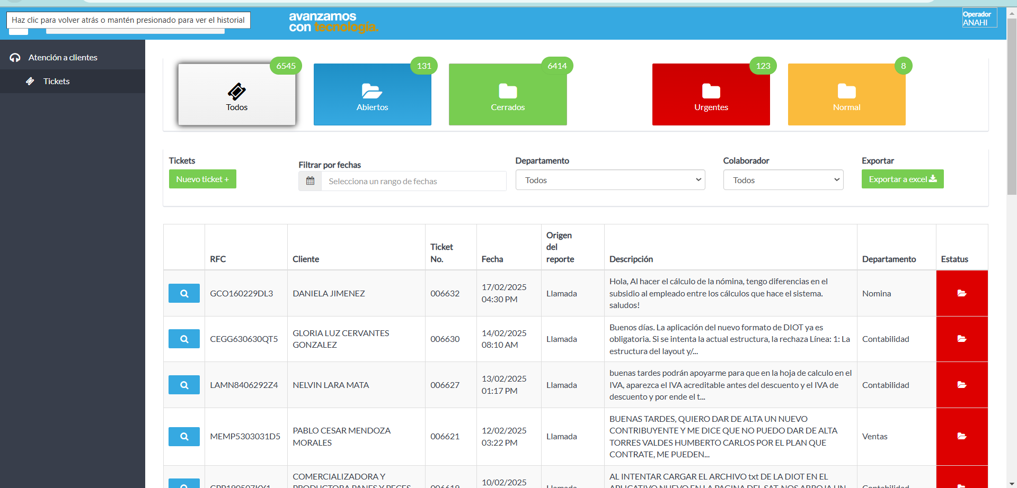
Task: View ticket 006621 using its search icon
Action: (x=184, y=437)
